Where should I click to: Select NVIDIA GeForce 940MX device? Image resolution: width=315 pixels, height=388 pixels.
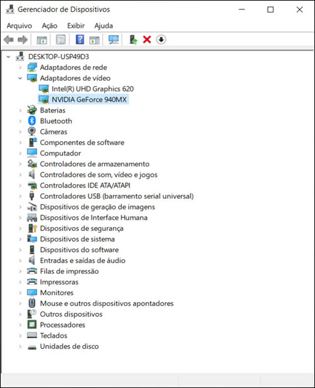pyautogui.click(x=89, y=100)
